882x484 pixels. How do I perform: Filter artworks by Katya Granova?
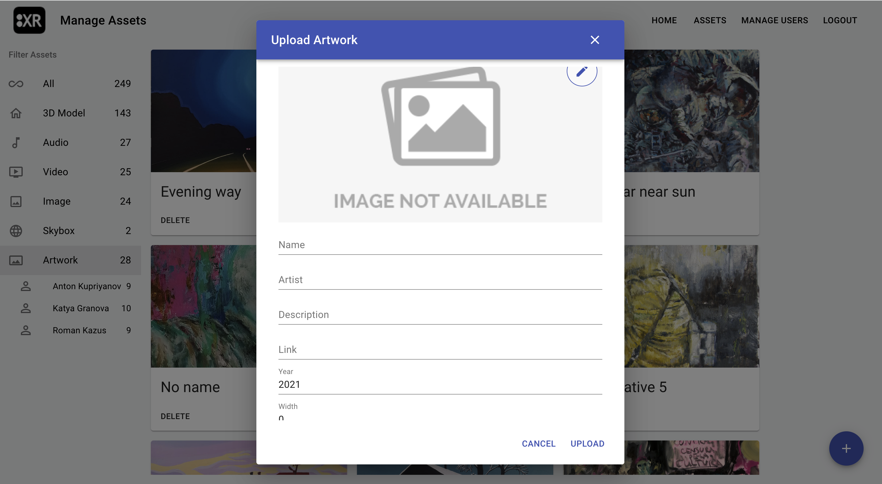click(x=81, y=308)
